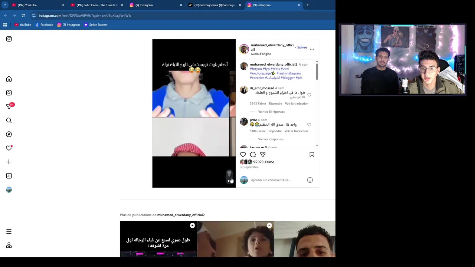Screen dimensions: 475x267
Task: Open the third suggested post thumbnail
Action: 305,239
